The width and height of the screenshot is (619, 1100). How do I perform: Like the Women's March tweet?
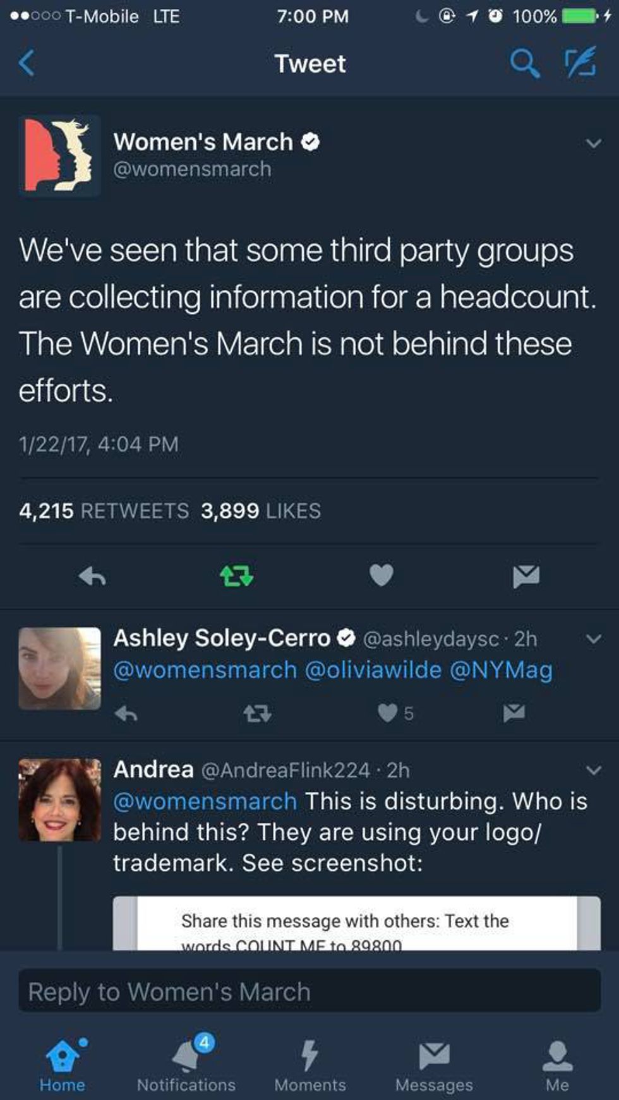(x=381, y=575)
